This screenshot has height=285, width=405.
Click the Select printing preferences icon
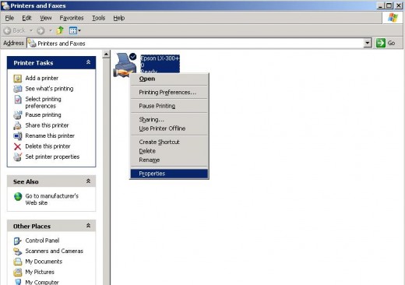(x=18, y=100)
